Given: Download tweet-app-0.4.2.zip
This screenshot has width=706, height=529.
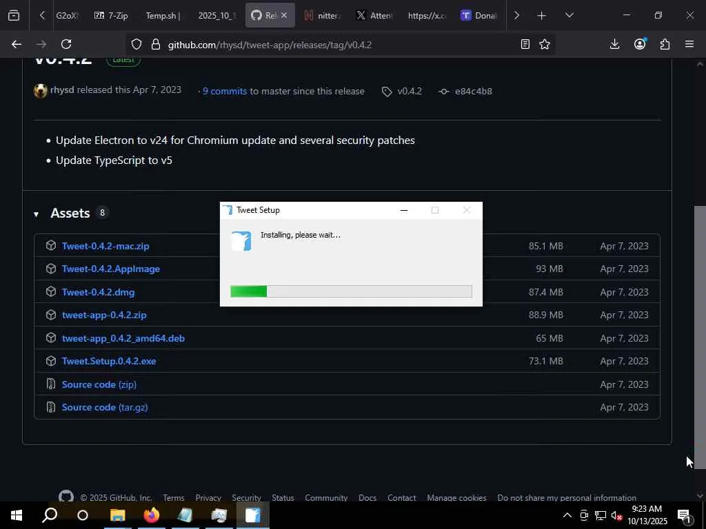Looking at the screenshot, I should (104, 315).
